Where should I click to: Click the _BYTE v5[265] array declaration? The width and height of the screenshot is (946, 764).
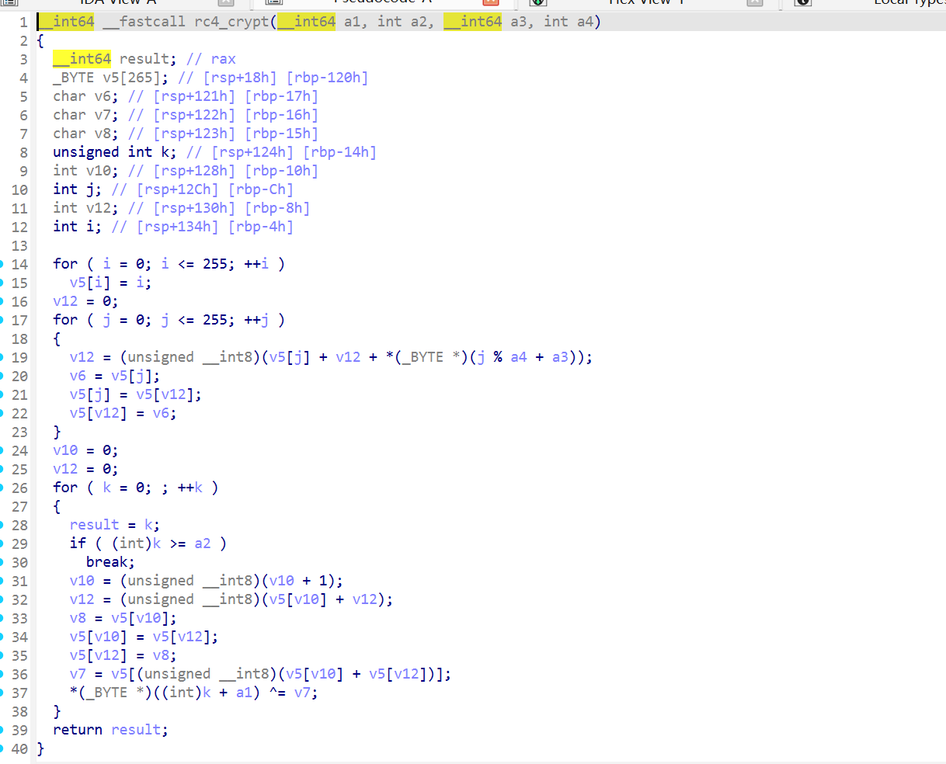click(x=111, y=78)
